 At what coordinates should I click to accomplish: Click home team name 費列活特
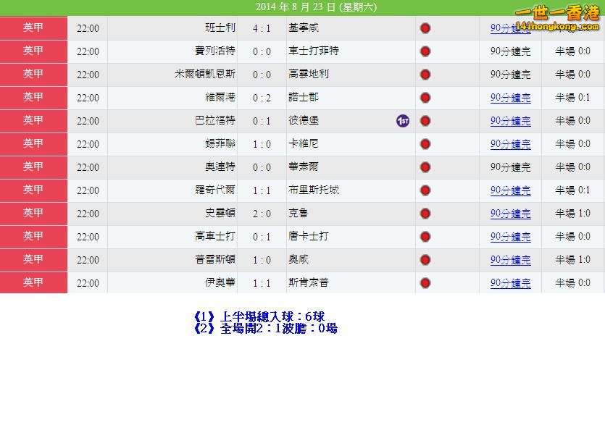click(215, 51)
